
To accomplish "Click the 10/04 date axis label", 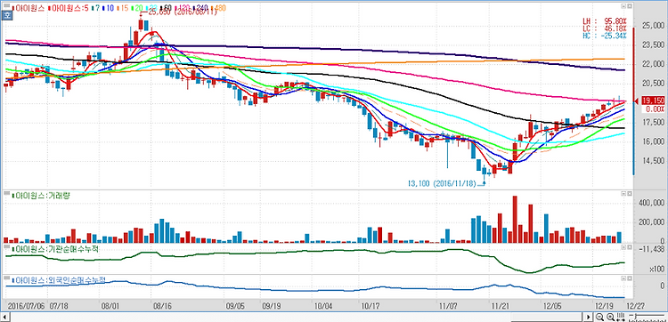I will (324, 305).
